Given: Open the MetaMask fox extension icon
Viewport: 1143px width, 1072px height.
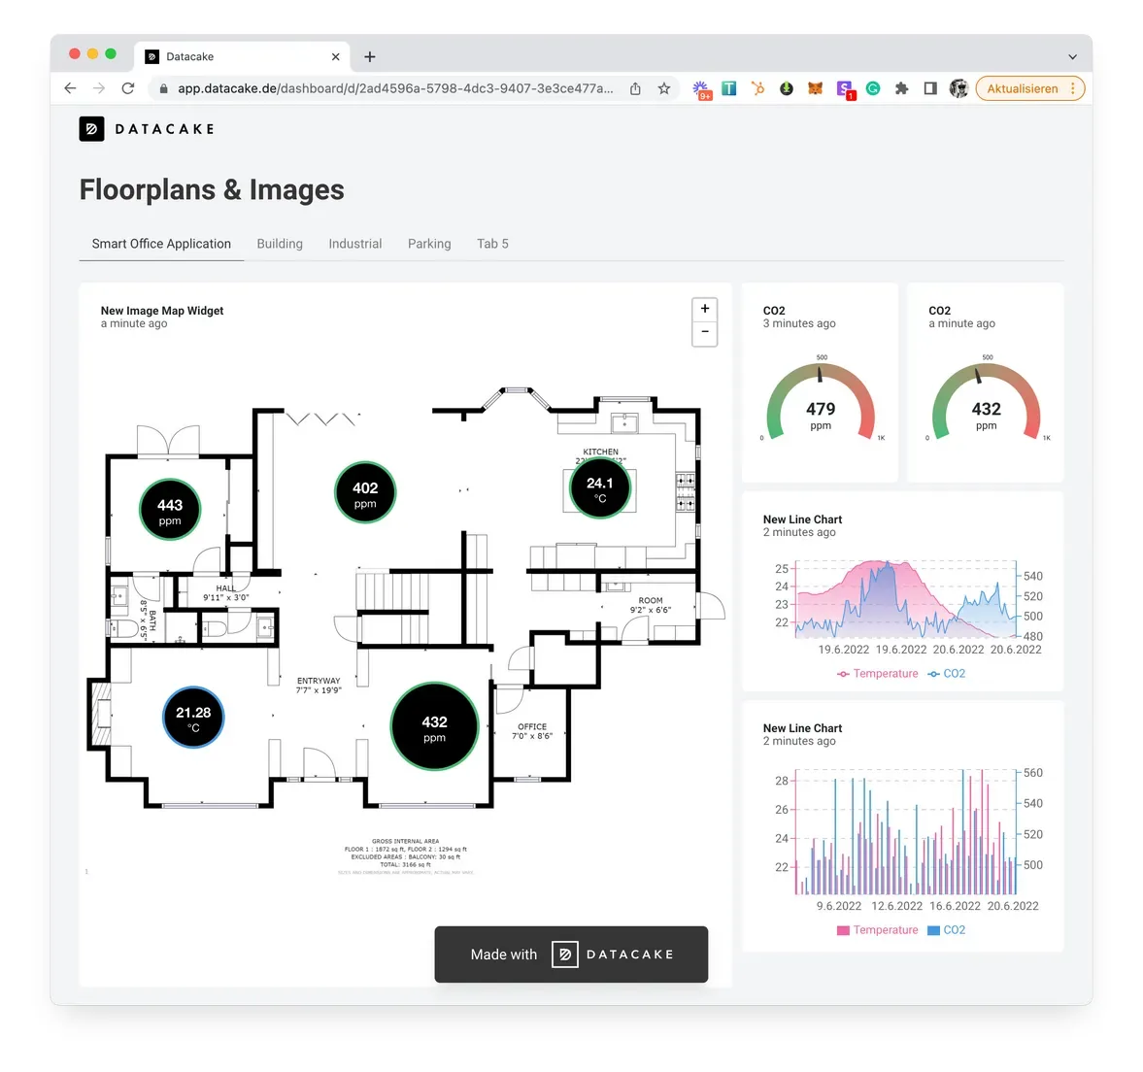Looking at the screenshot, I should (815, 88).
